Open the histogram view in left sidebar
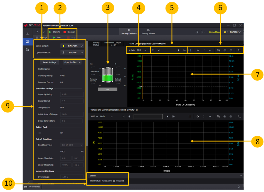 pos(28,34)
